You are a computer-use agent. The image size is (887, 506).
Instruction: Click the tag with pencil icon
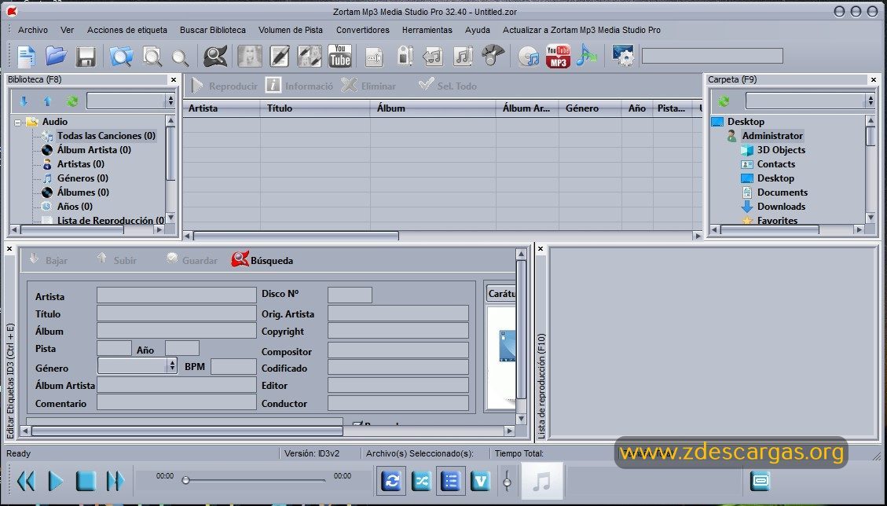tap(405, 56)
